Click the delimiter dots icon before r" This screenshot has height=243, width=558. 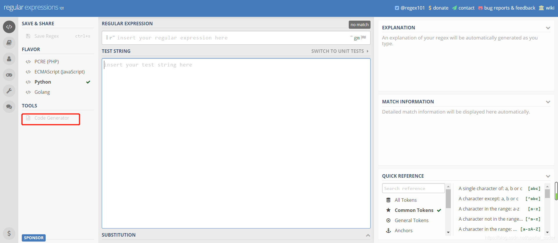click(x=107, y=38)
